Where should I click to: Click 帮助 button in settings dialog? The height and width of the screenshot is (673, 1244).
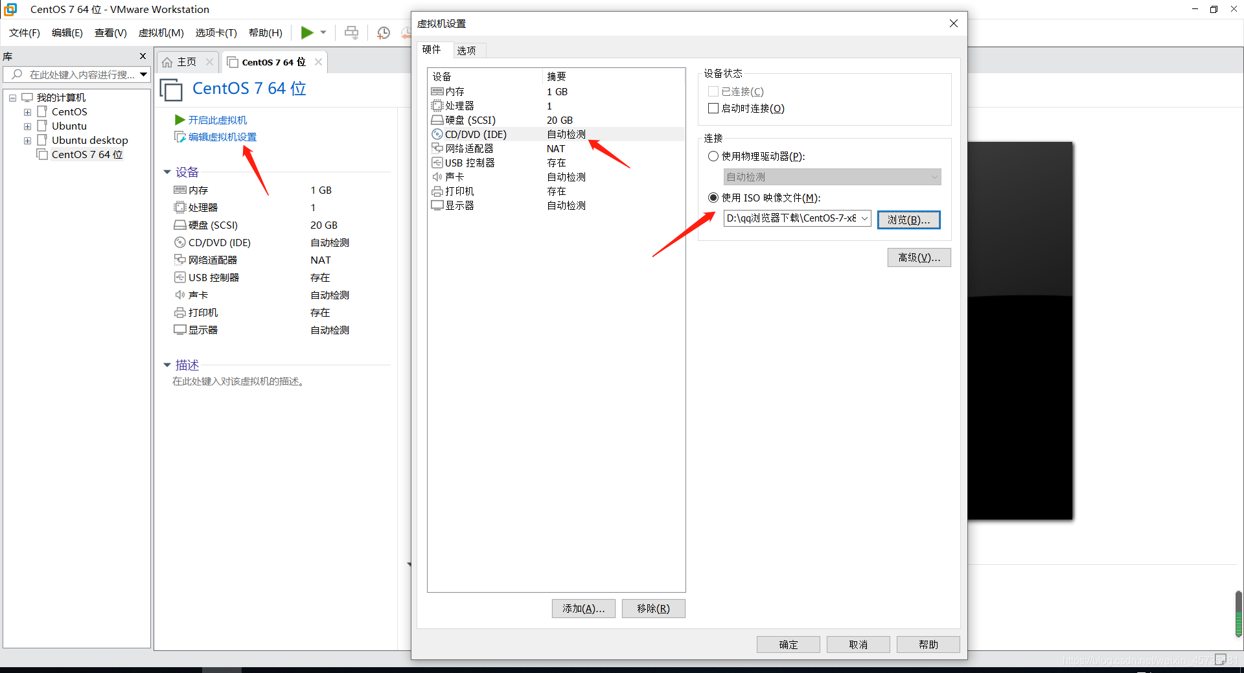click(x=928, y=644)
